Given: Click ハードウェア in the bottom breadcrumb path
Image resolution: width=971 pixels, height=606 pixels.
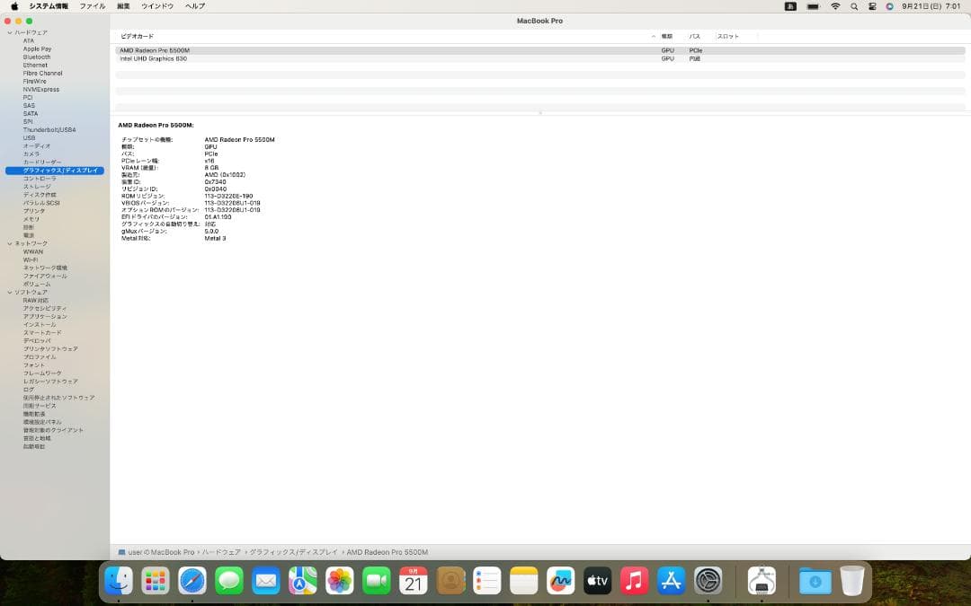Looking at the screenshot, I should [x=221, y=552].
